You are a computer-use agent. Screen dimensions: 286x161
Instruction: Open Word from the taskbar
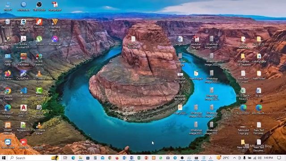pos(132,158)
